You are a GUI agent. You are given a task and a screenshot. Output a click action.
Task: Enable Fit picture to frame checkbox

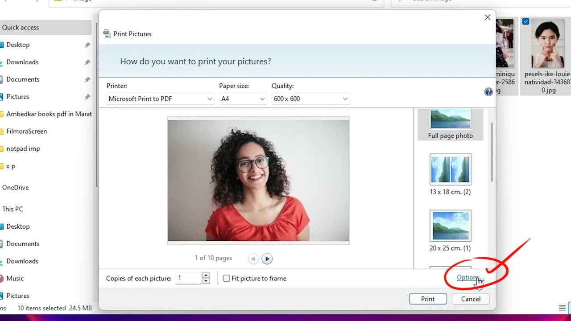227,278
